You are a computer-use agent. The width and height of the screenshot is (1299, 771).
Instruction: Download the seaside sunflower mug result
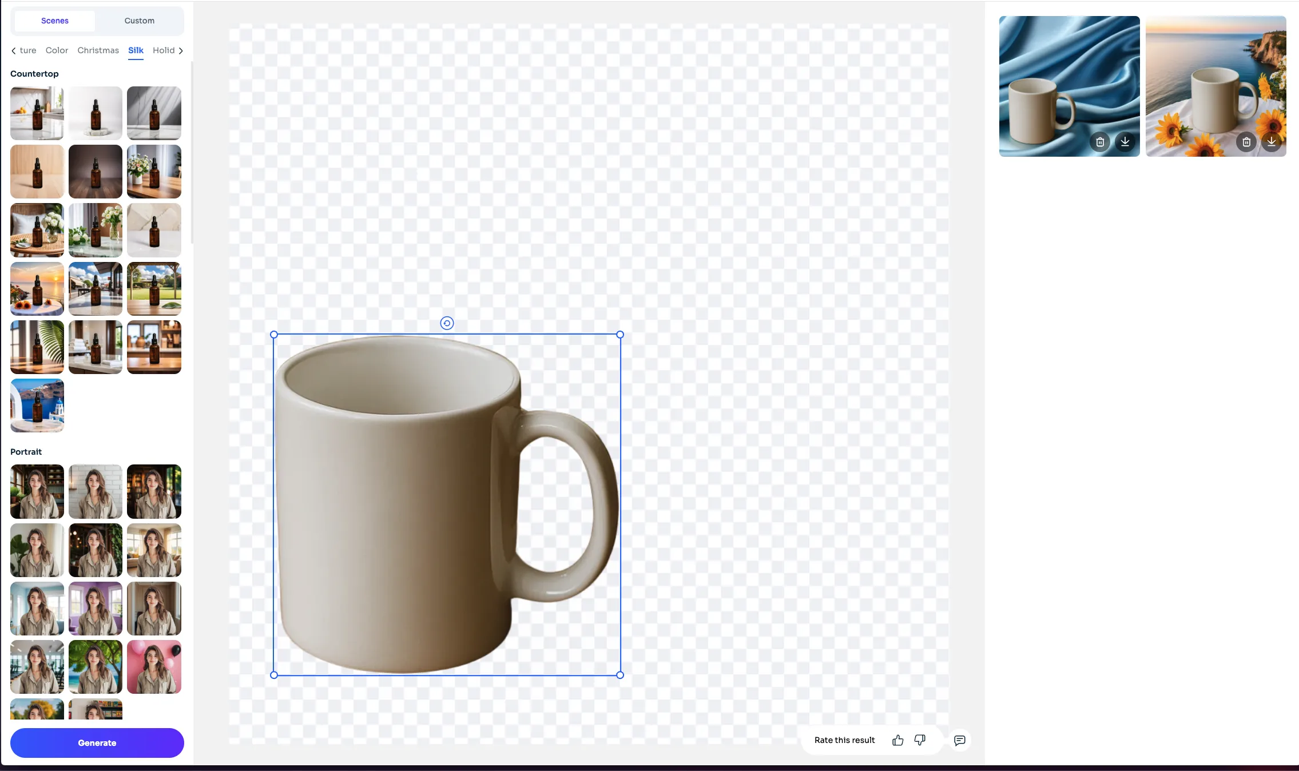[x=1272, y=142]
